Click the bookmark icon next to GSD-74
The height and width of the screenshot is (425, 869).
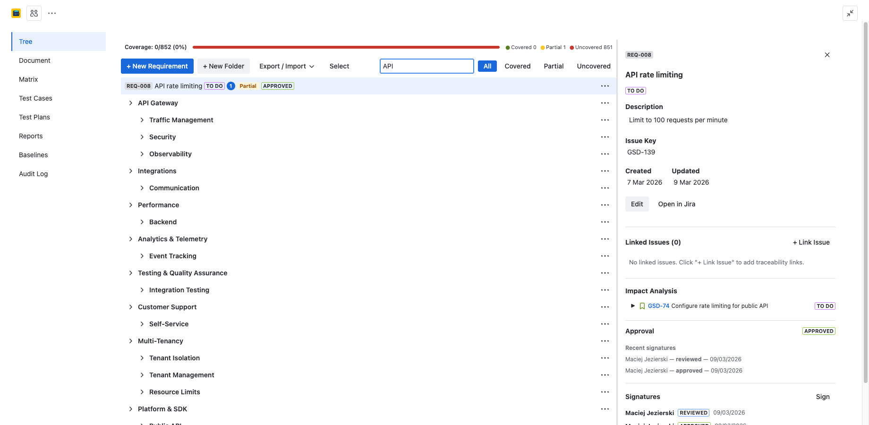[x=642, y=306]
